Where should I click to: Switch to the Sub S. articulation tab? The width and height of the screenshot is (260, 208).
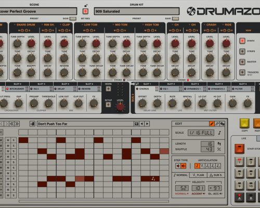point(216,175)
